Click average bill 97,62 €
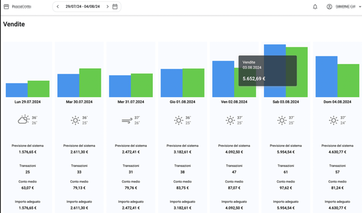The width and height of the screenshot is (362, 213). 286,188
